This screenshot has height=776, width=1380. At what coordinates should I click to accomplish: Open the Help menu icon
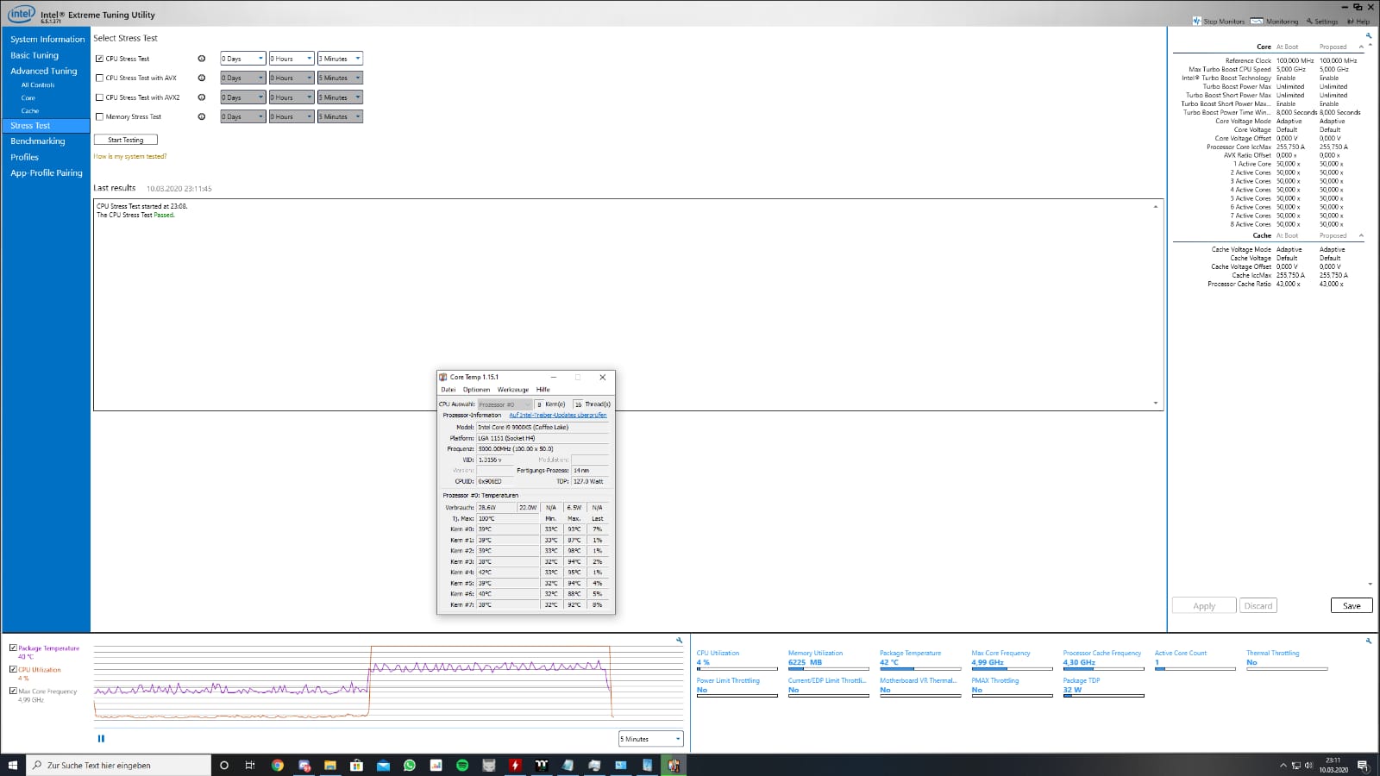pyautogui.click(x=1351, y=22)
